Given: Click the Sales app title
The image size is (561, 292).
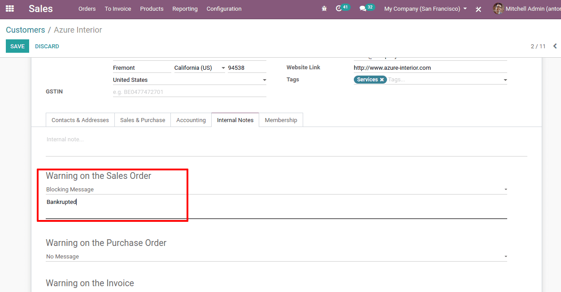Looking at the screenshot, I should tap(41, 8).
